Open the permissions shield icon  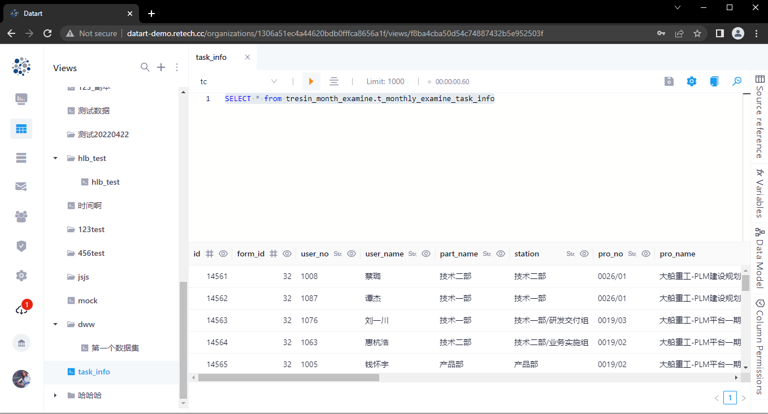click(x=21, y=246)
